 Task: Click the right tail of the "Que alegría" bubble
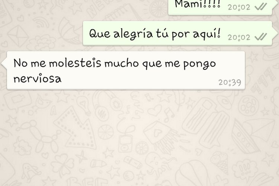pos(275,33)
